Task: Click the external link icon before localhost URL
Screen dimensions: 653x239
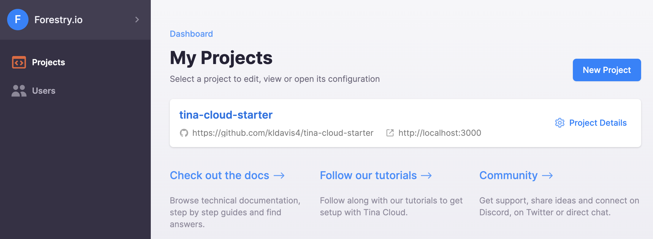Action: pyautogui.click(x=389, y=133)
